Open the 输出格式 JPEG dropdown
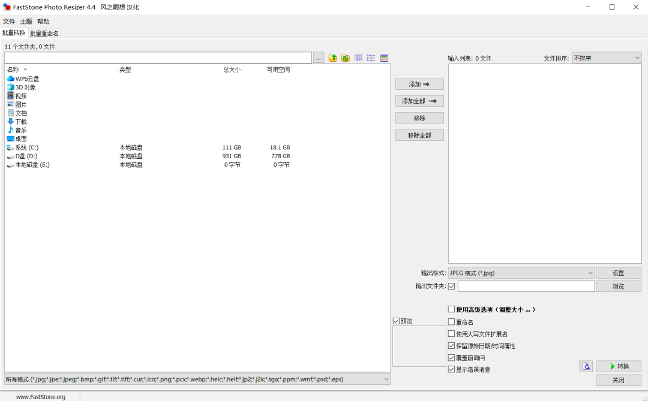Image resolution: width=648 pixels, height=401 pixels. (521, 273)
